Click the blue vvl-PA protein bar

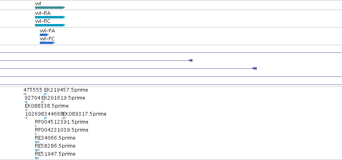[44, 35]
